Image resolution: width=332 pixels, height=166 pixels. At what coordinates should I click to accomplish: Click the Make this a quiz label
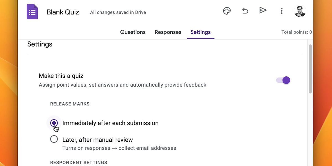pos(61,76)
